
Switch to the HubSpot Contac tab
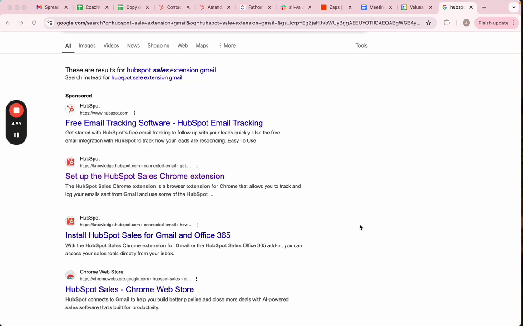pos(174,7)
